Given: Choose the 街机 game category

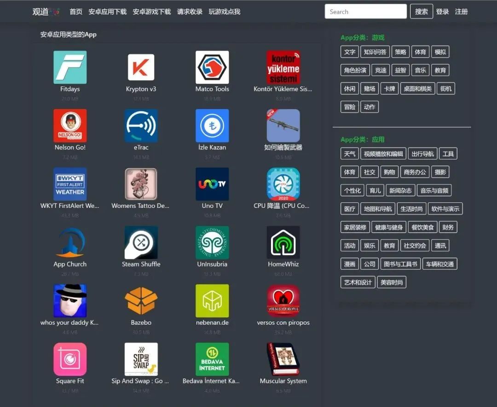Looking at the screenshot, I should point(446,89).
